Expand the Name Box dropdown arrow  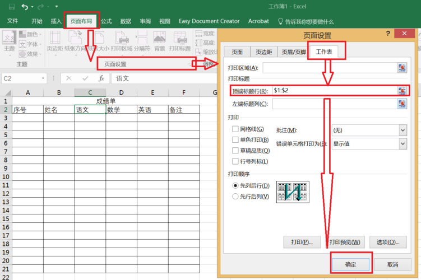(43, 78)
